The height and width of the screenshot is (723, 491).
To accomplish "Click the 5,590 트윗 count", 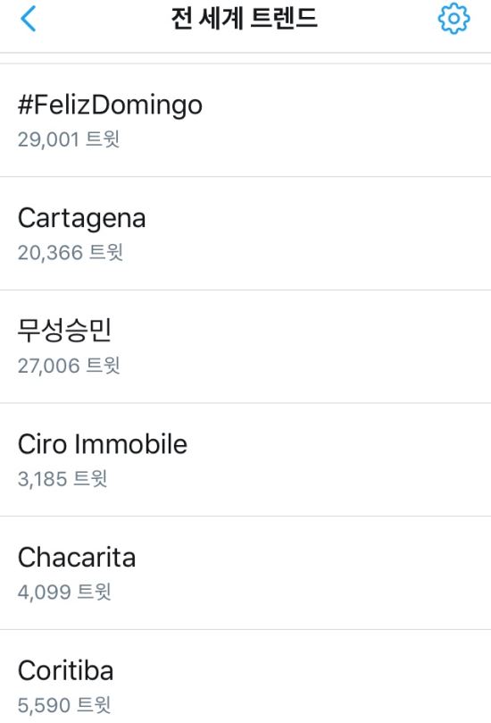I will click(x=64, y=705).
